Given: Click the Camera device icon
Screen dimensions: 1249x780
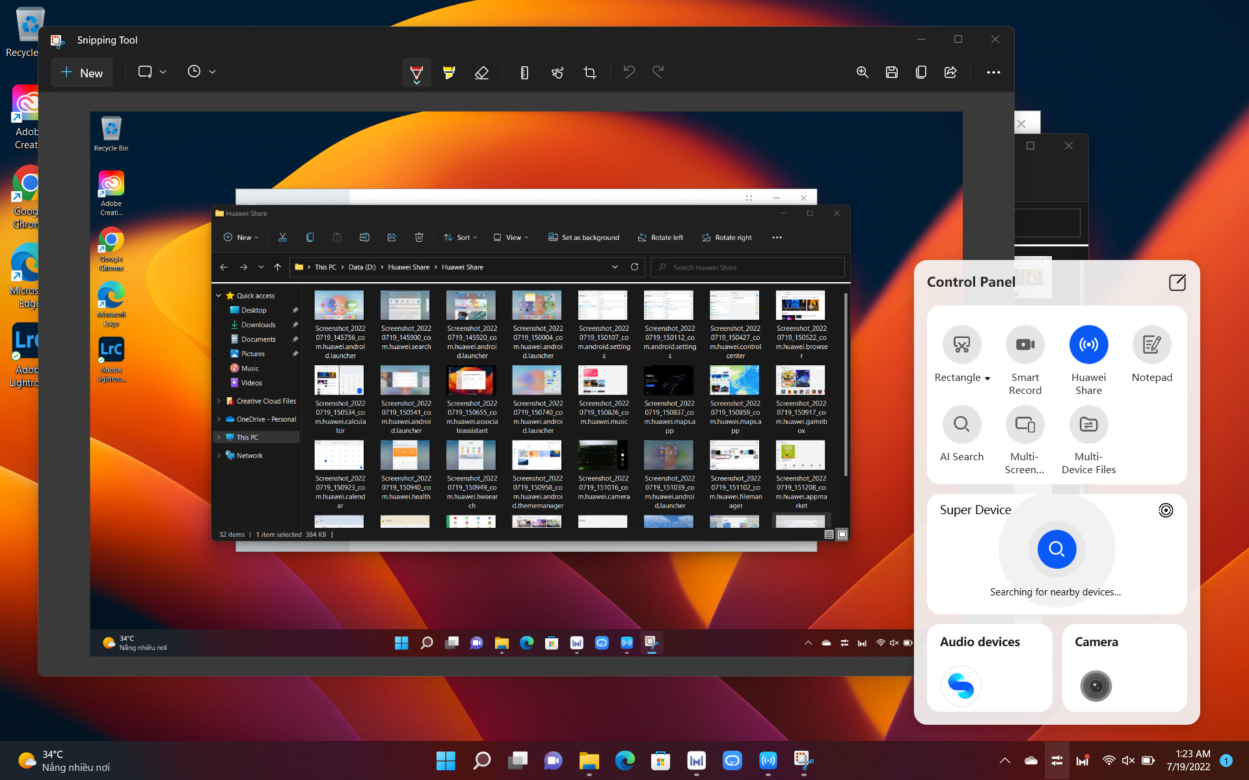Looking at the screenshot, I should pos(1095,686).
